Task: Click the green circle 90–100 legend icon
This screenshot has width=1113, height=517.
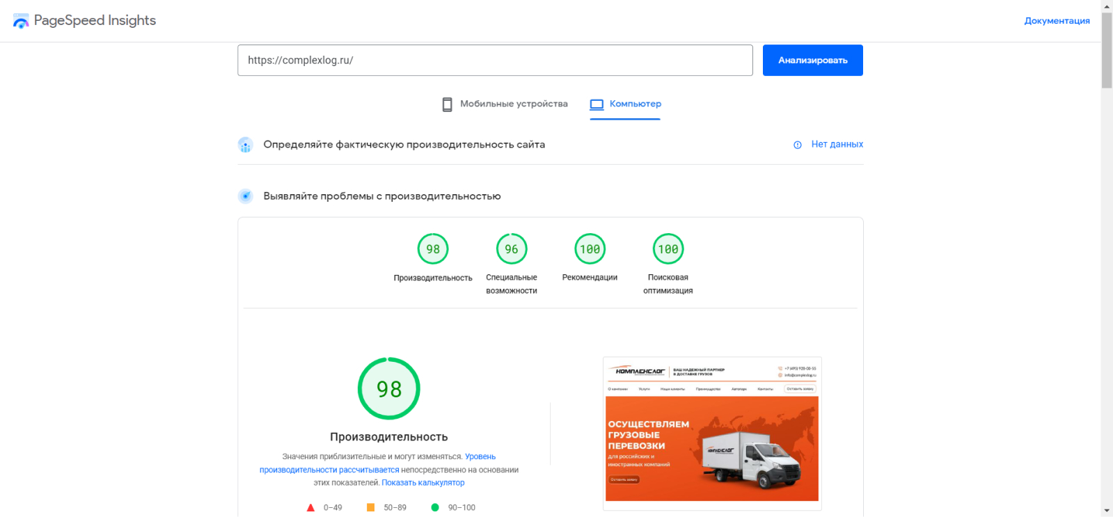Action: click(435, 508)
